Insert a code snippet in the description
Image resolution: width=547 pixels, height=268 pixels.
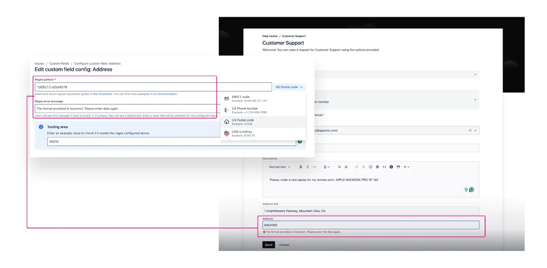[x=384, y=167]
